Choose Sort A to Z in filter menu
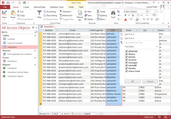The width and height of the screenshot is (171, 119). (129, 34)
